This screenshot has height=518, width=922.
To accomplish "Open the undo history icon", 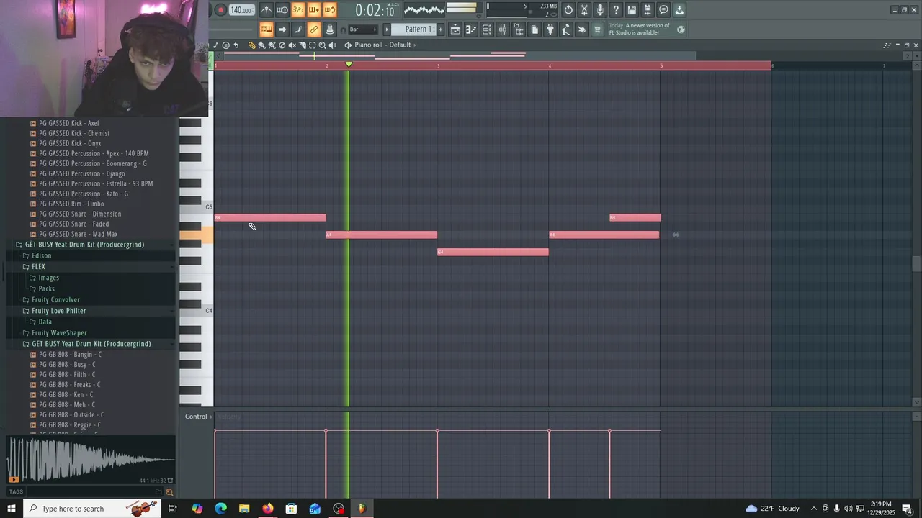I will click(x=568, y=10).
